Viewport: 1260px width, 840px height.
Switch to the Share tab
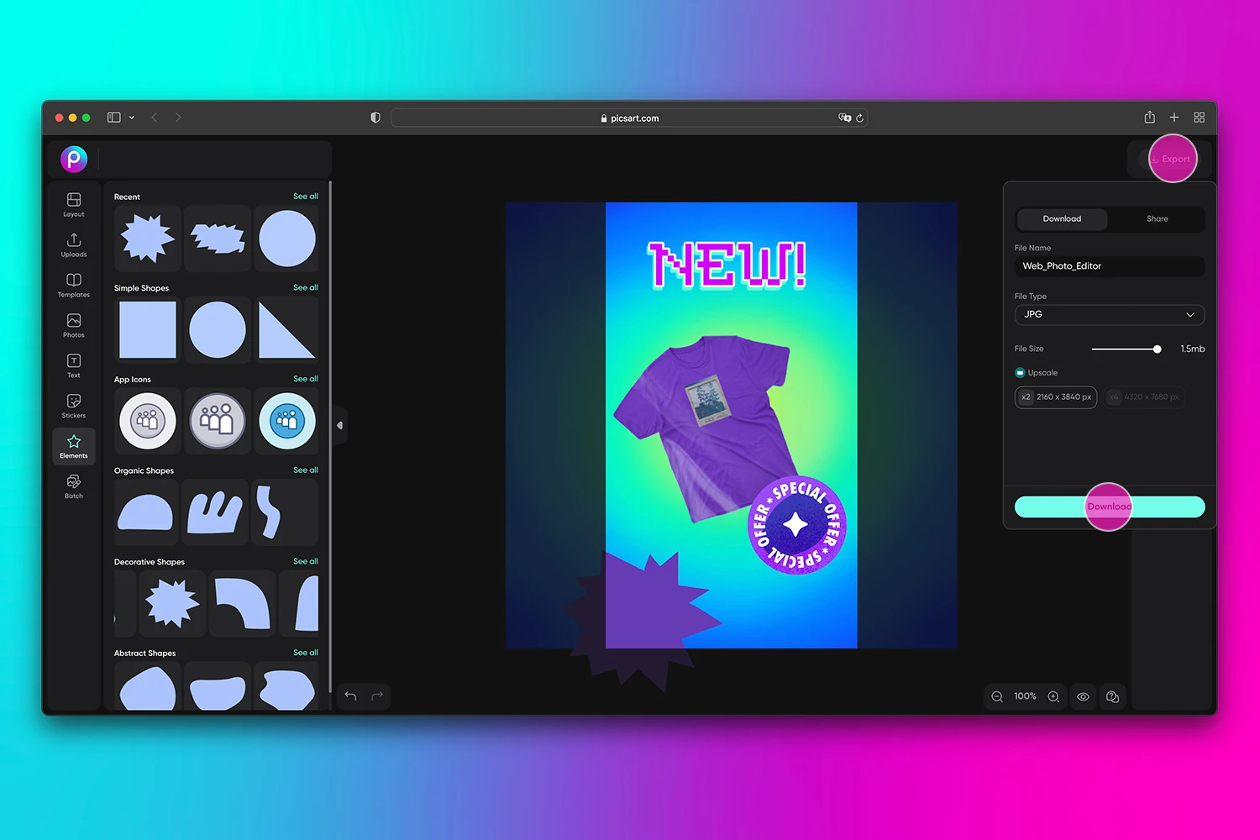click(x=1157, y=218)
